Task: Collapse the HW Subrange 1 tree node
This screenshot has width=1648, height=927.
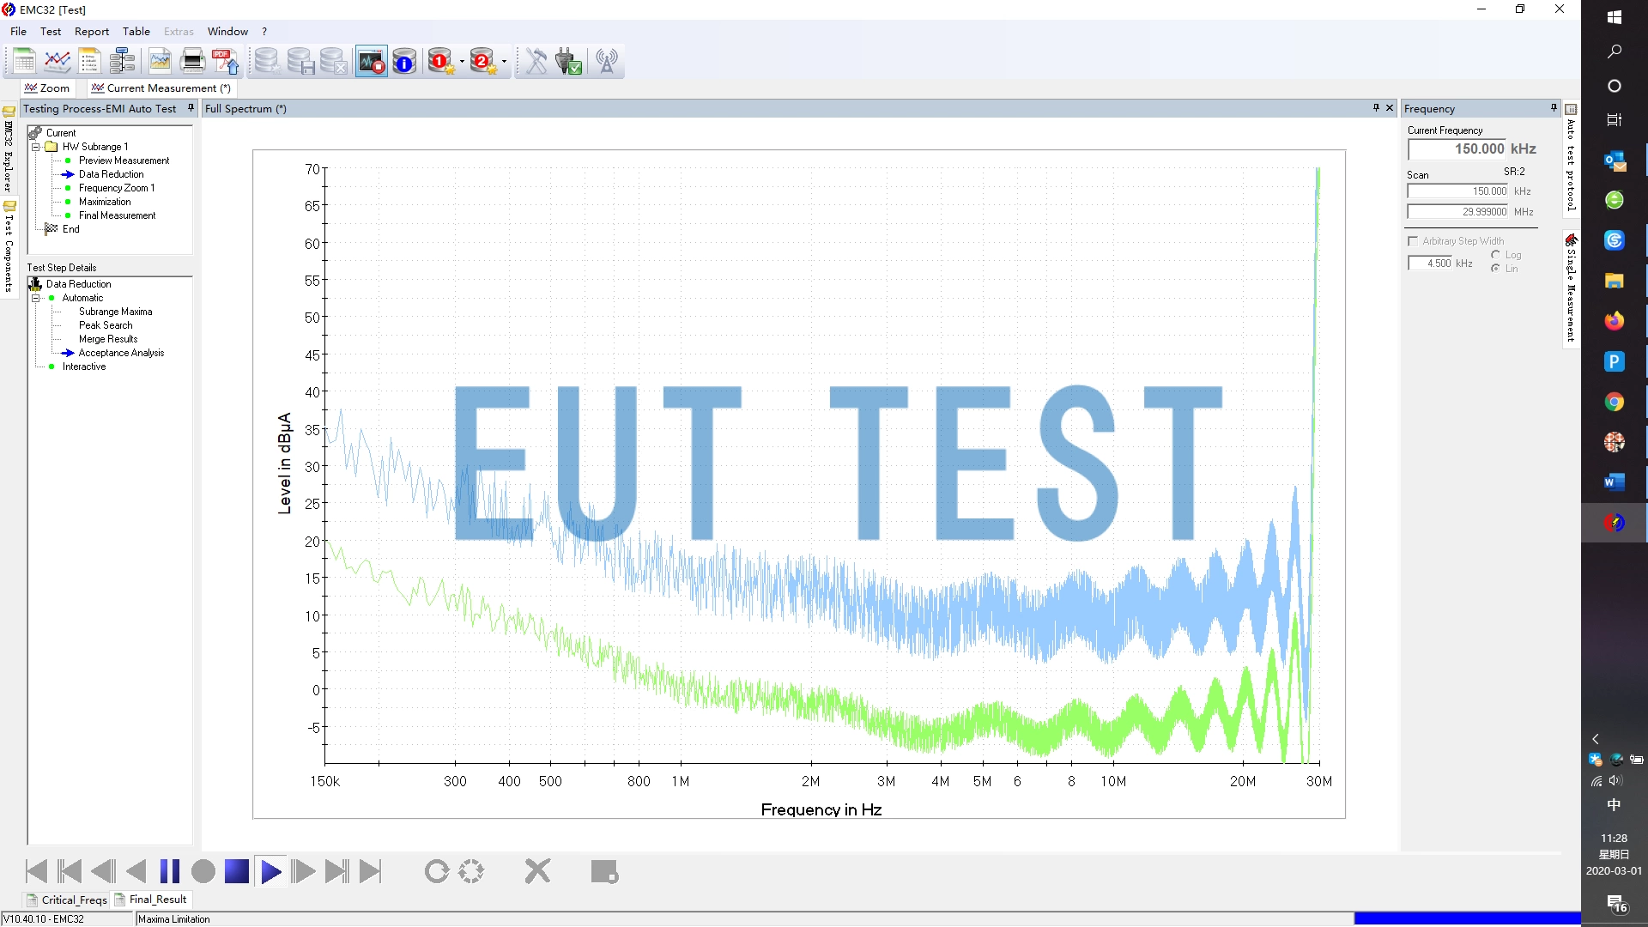Action: [36, 147]
